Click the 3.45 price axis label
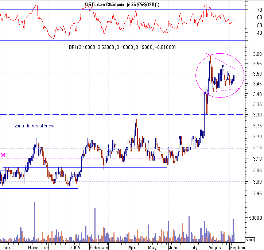Viewport: 264px width, 250px height. pyautogui.click(x=257, y=84)
